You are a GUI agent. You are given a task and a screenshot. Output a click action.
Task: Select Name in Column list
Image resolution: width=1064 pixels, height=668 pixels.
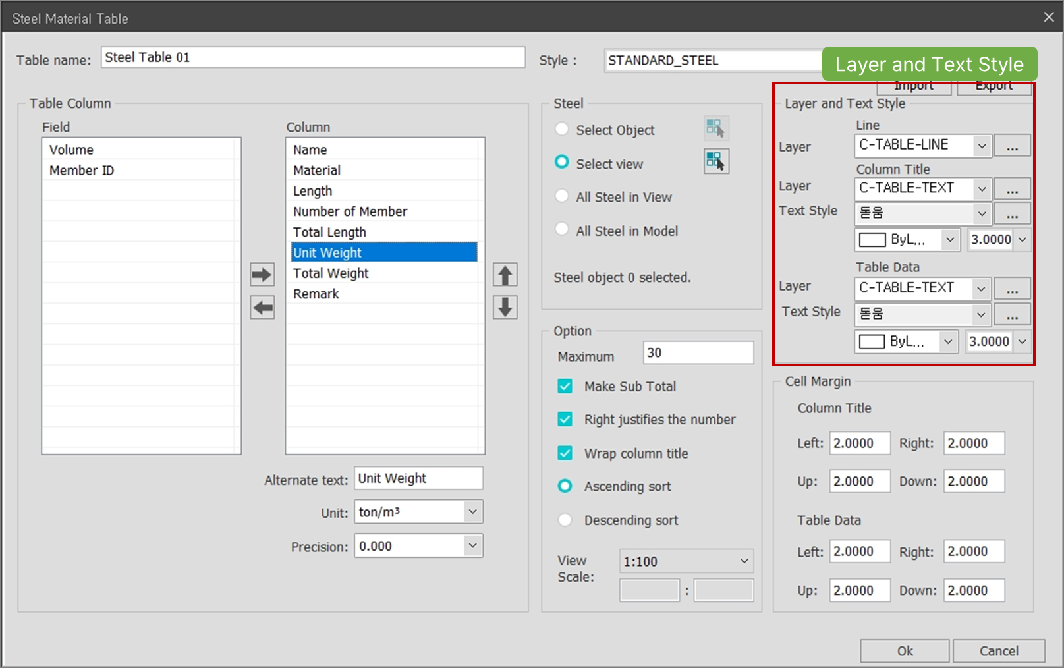pos(385,150)
